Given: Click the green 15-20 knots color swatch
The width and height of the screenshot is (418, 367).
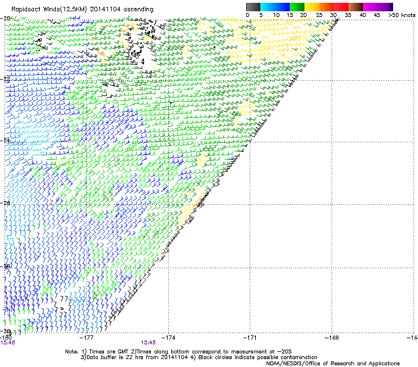Looking at the screenshot, I should [x=297, y=7].
